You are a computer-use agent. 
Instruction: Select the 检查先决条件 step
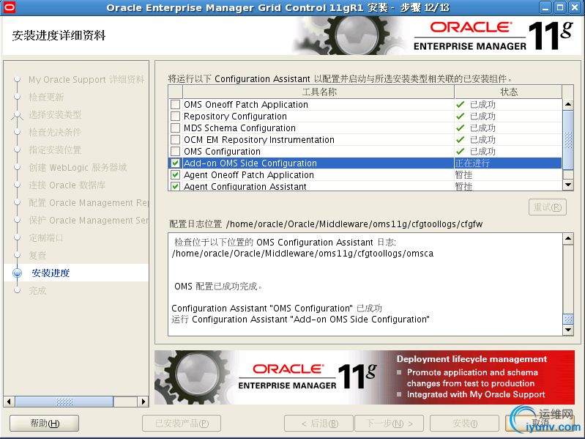pyautogui.click(x=55, y=132)
